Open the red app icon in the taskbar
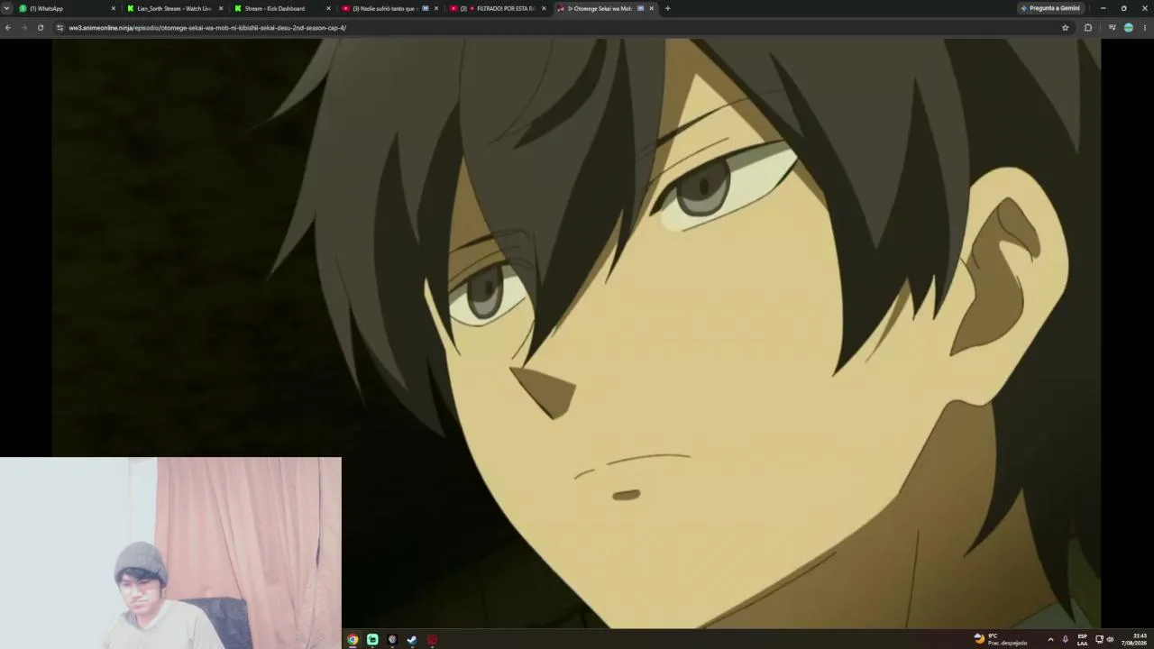 433,640
